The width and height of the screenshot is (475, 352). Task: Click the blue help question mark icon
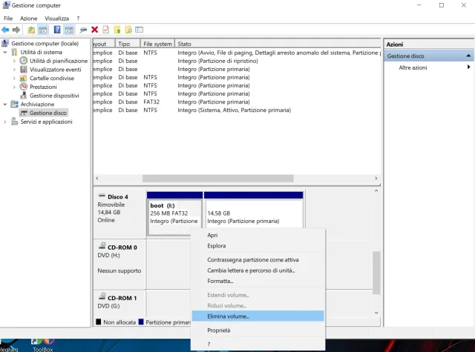point(56,30)
